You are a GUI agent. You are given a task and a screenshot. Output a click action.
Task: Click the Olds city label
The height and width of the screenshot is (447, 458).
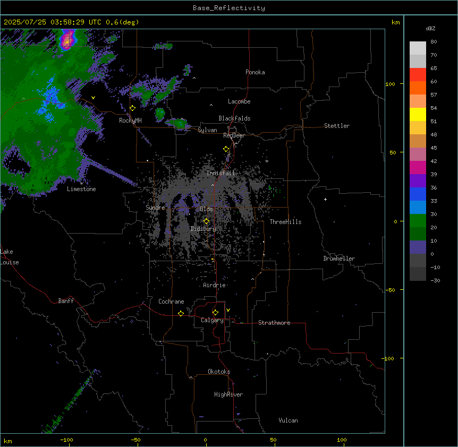click(x=206, y=209)
